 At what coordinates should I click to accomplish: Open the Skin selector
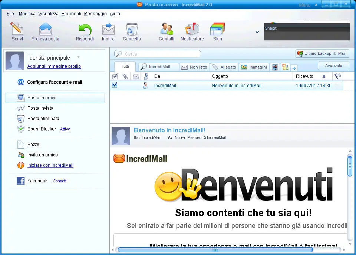click(x=217, y=32)
